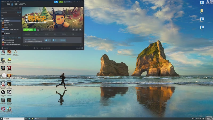Screen dimensions: 213x120
Task: Select PUBG: BATTLEGROUNDS in the library list
Action: tap(11, 38)
